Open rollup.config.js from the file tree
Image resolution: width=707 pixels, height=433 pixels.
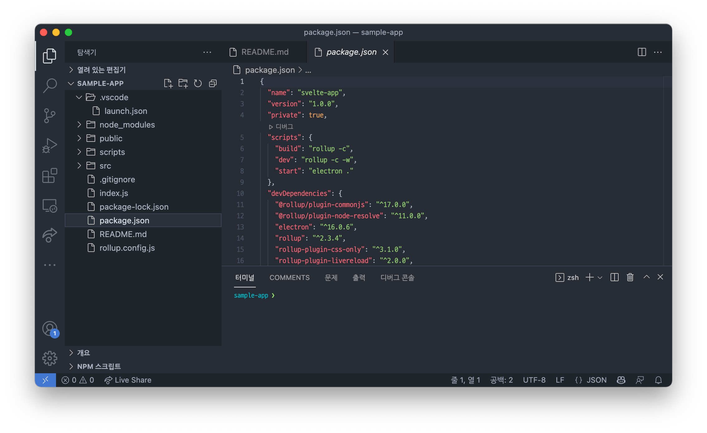pyautogui.click(x=127, y=248)
